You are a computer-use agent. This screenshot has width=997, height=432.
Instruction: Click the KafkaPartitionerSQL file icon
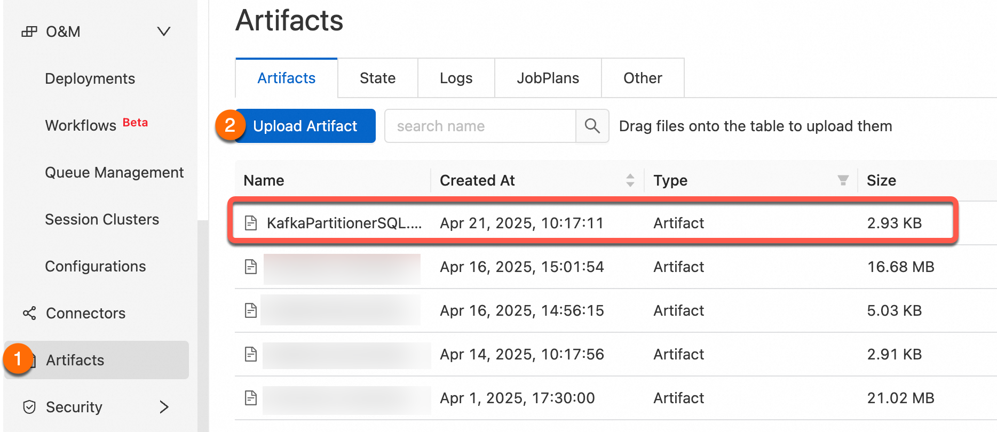251,223
